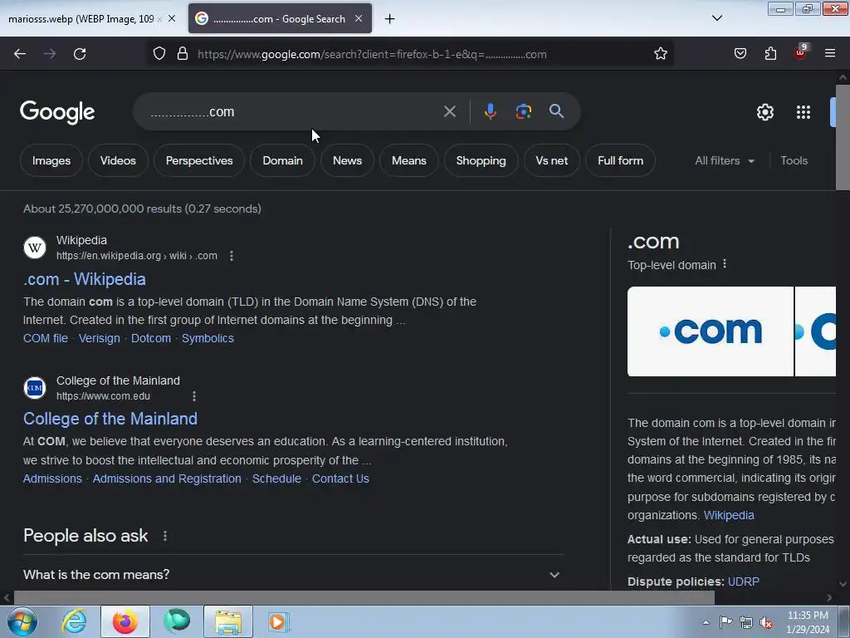
Task: Open the College of the Mainland result
Action: click(x=110, y=419)
